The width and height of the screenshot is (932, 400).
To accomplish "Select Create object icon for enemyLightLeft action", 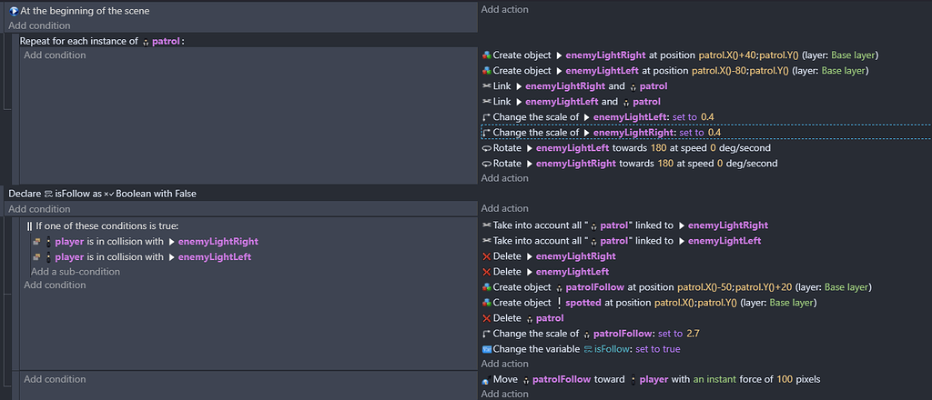I will (486, 71).
